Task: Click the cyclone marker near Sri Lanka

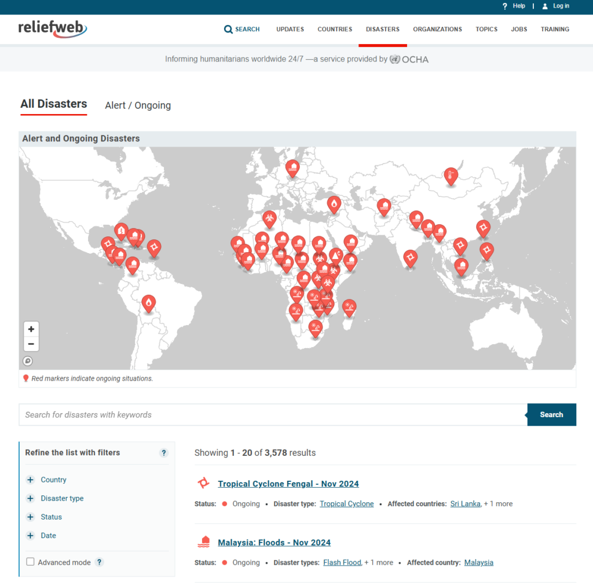Action: tap(411, 259)
